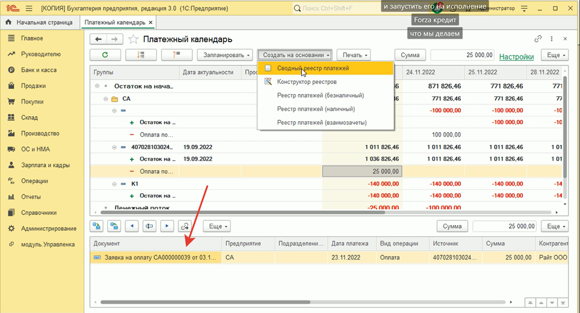
Task: Open the Отчеты section
Action: tap(31, 197)
